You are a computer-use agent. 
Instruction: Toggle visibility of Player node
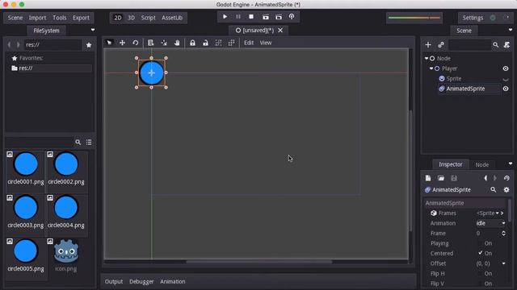click(506, 68)
